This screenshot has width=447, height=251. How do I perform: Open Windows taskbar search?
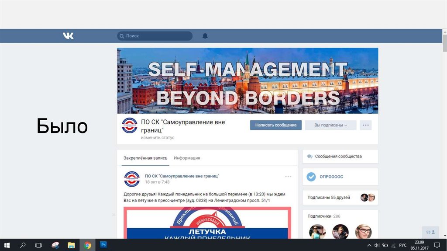click(23, 245)
